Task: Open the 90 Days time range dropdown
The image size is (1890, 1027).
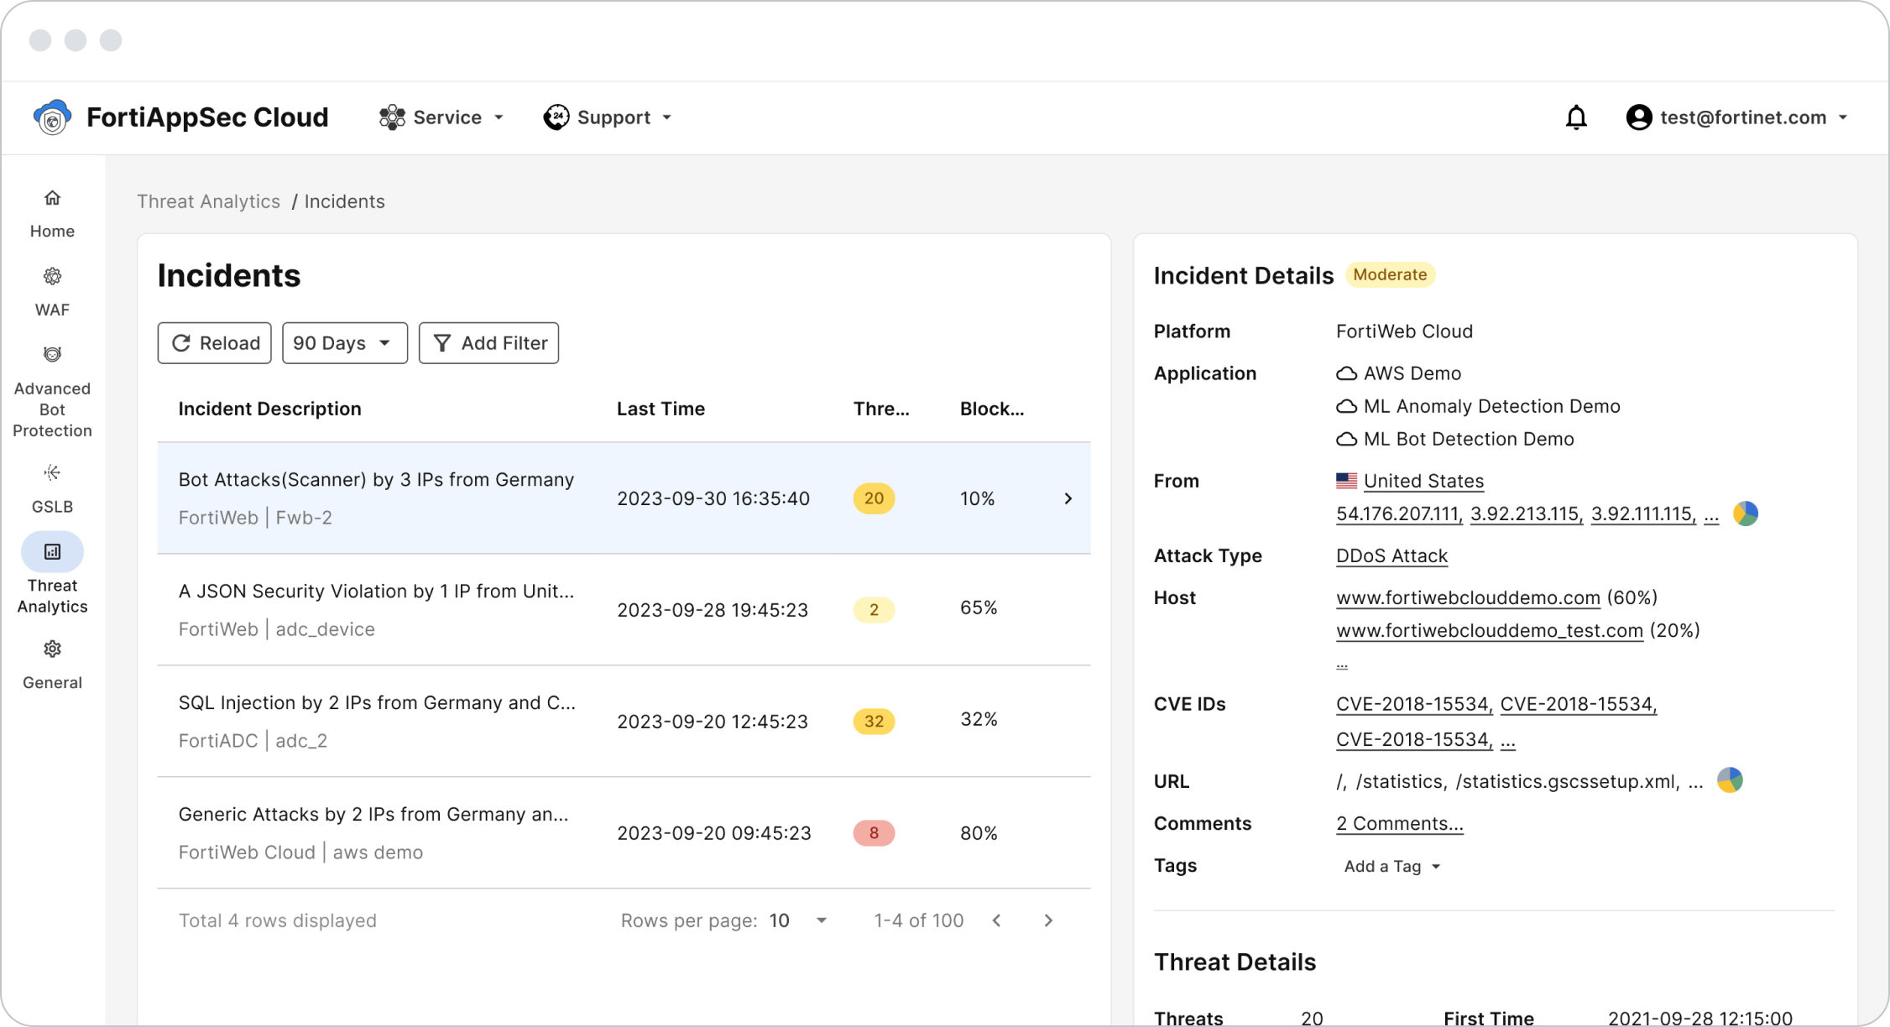Action: pyautogui.click(x=344, y=342)
